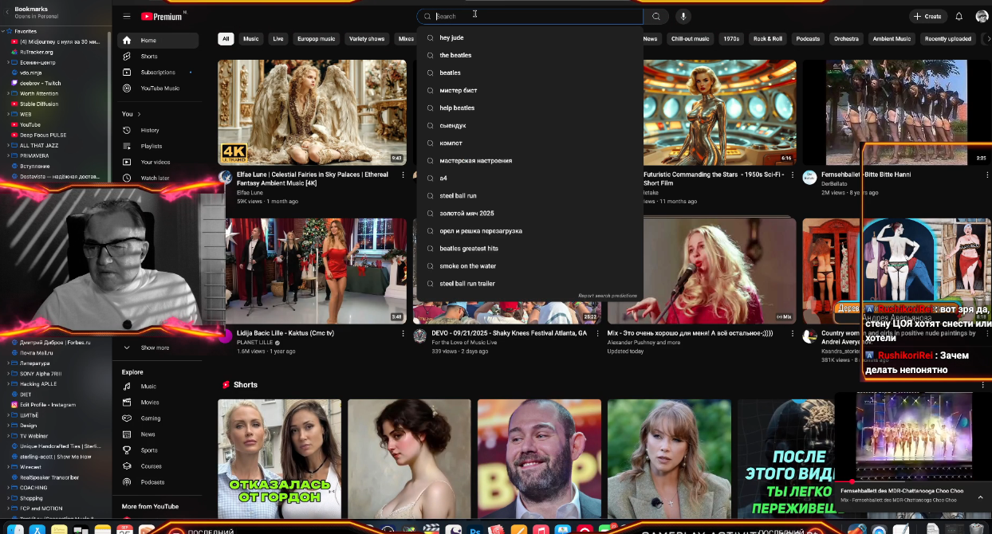Go to the YouTube Premium logo home
This screenshot has height=534, width=992.
pyautogui.click(x=163, y=16)
